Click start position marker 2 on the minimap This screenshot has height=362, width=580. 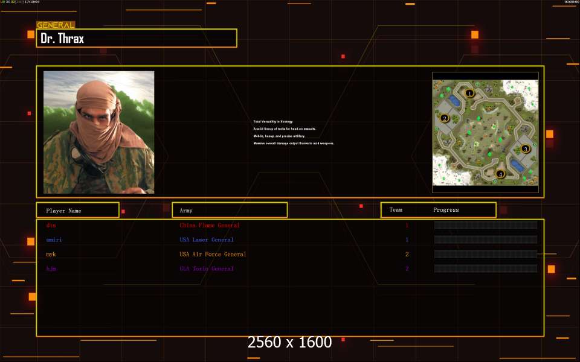(445, 118)
